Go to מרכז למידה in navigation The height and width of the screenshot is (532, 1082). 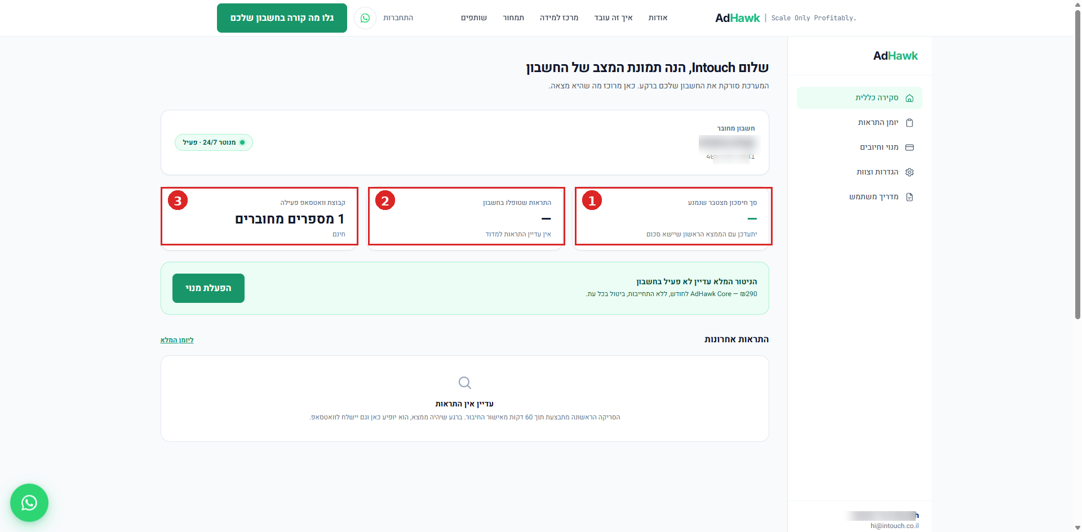(x=559, y=18)
